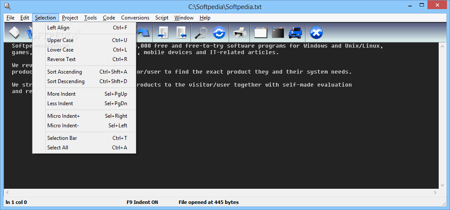This screenshot has width=450, height=210.
Task: Select Sort Ascending menu entry
Action: click(84, 72)
